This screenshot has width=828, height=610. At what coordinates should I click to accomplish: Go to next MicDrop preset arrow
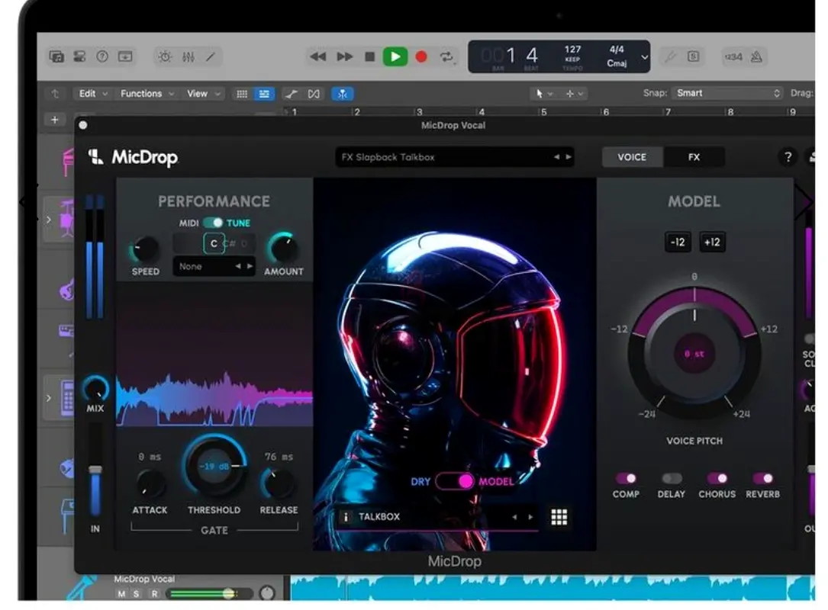point(569,157)
